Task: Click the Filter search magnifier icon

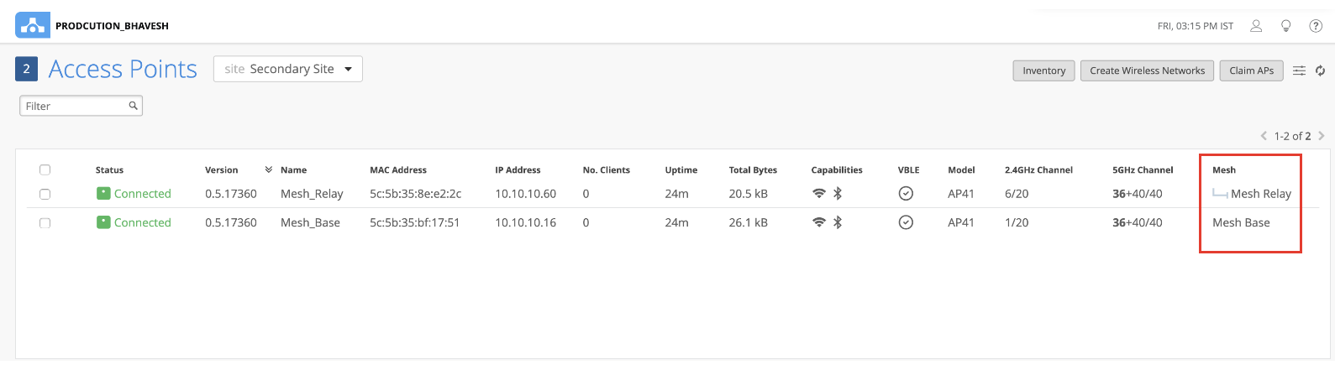Action: click(133, 106)
